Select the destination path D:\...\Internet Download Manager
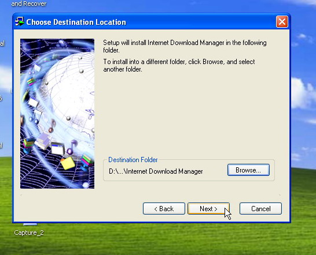Viewport: 316px width, 255px height. point(156,171)
